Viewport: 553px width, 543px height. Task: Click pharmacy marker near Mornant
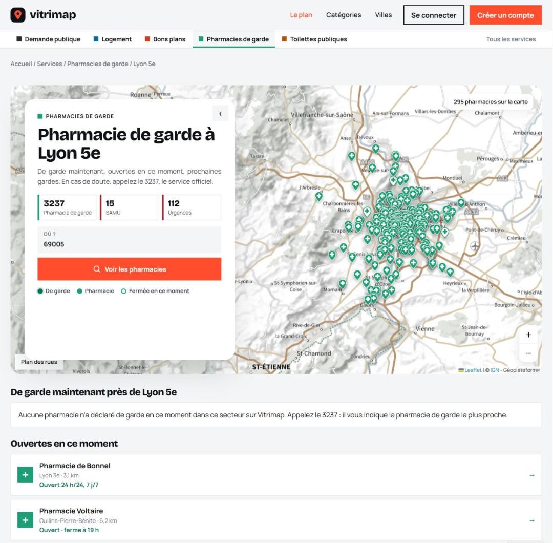343,283
